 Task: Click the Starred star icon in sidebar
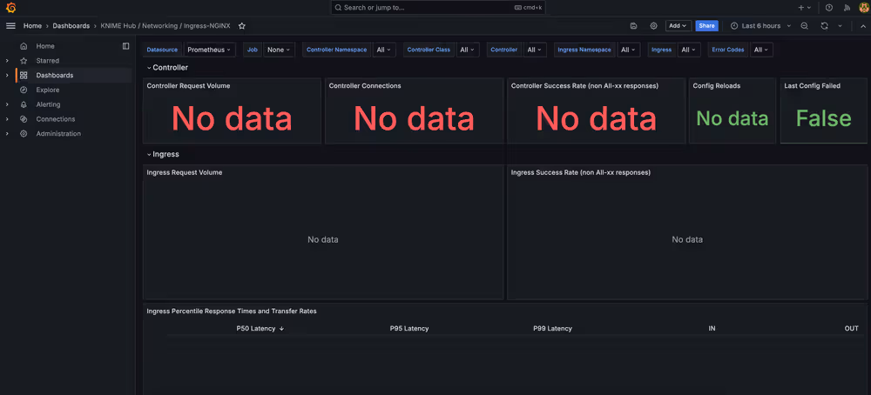24,61
